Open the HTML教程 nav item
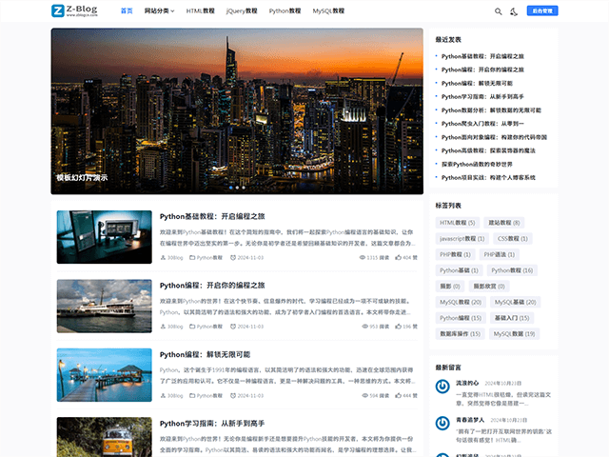Screen dimensions: 609x457 (x=201, y=10)
